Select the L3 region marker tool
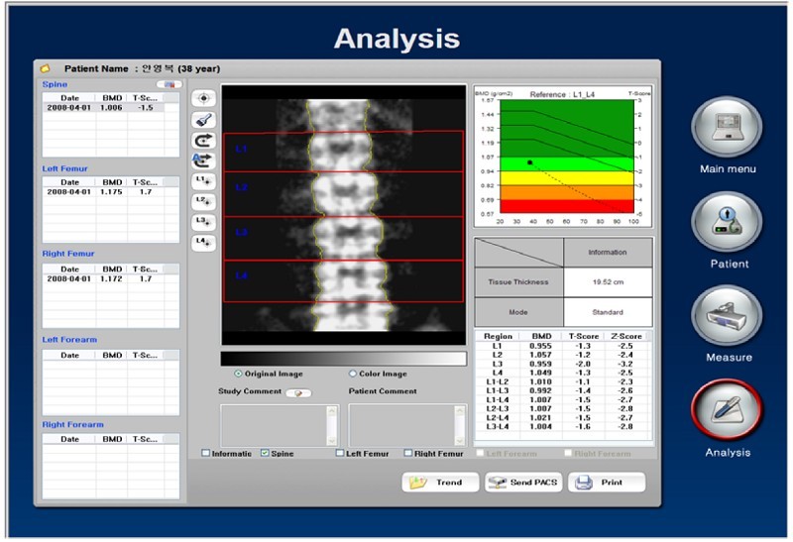Image resolution: width=793 pixels, height=542 pixels. [203, 221]
